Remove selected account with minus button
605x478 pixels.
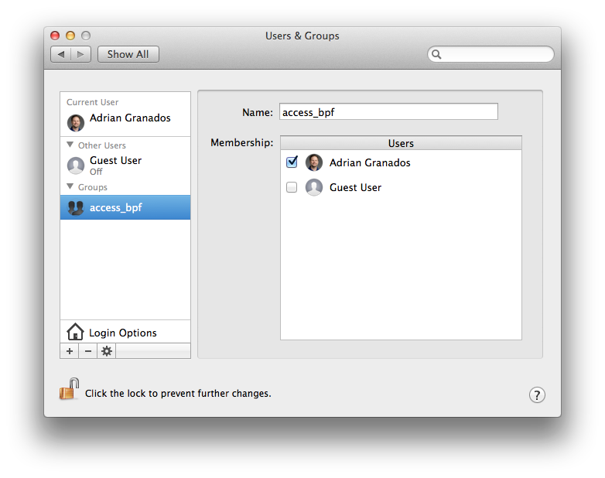pos(88,351)
